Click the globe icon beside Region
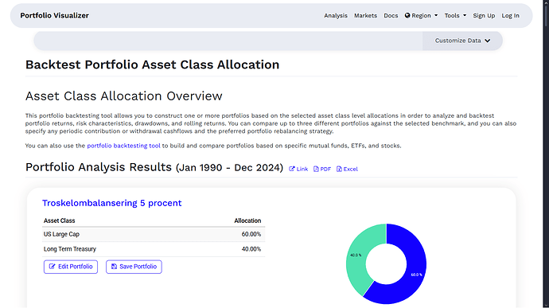The height and width of the screenshot is (308, 549). [407, 15]
